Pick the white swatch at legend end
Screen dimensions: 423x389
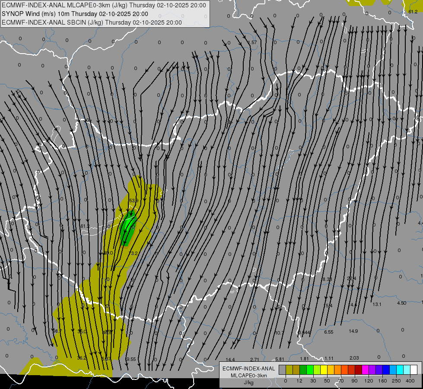click(413, 370)
